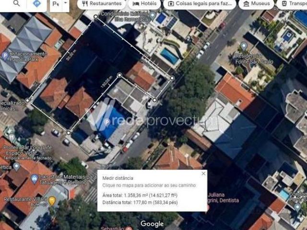Select the Museus category chip
This screenshot has height=230, width=307.
pyautogui.click(x=256, y=3)
